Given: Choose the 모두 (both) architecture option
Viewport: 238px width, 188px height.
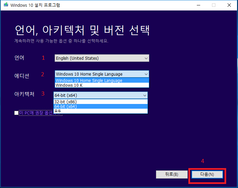Looking at the screenshot, I should click(101, 111).
